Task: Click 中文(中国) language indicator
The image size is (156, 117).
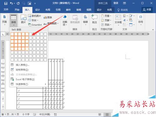Action: click(45, 115)
